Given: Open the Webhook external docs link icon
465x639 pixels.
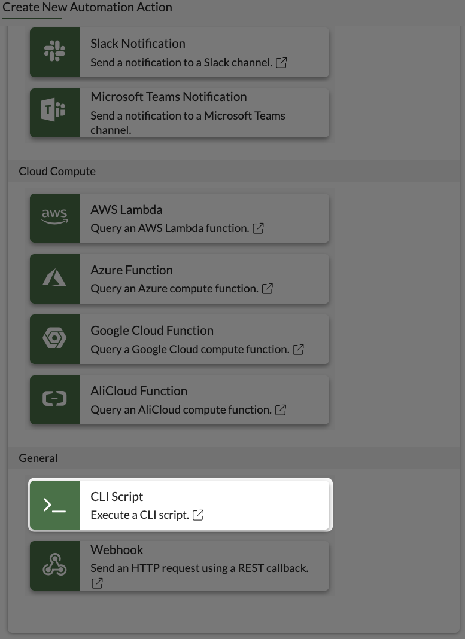Looking at the screenshot, I should tap(97, 583).
